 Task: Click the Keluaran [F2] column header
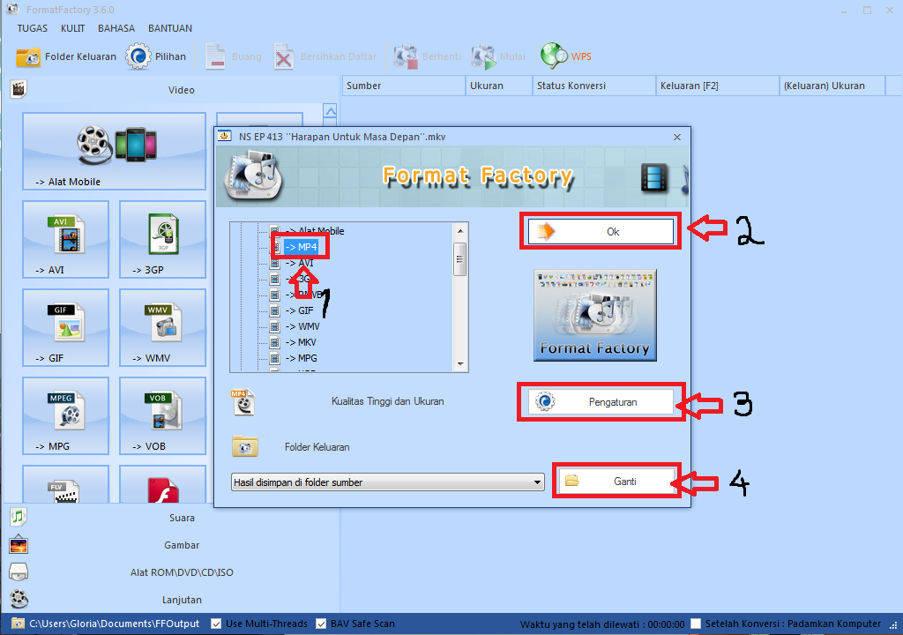(718, 86)
